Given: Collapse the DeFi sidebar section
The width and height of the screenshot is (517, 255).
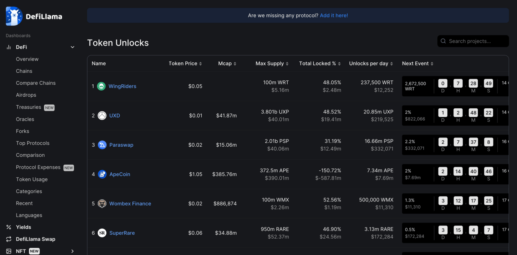Looking at the screenshot, I should [x=72, y=47].
